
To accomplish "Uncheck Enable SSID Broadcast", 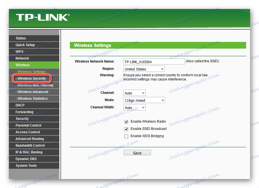I will tap(126, 129).
